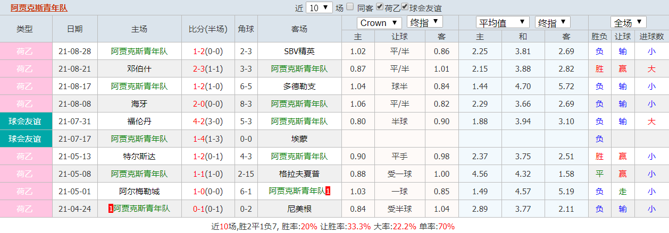
Task: Open the 阿尔梅勒城 home team link
Action: point(139,192)
